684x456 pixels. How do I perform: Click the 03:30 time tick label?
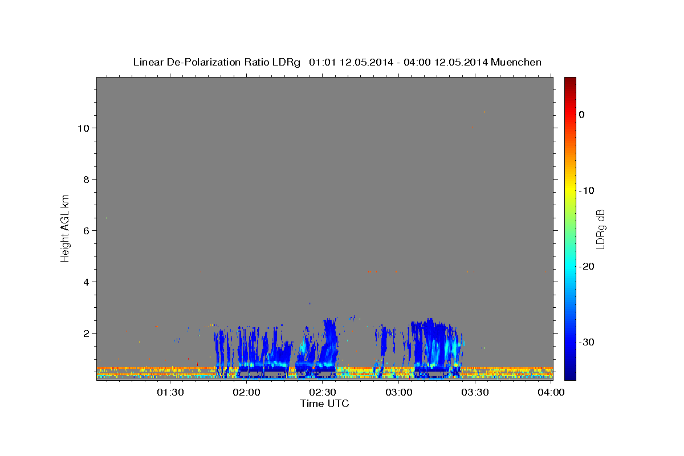pyautogui.click(x=475, y=392)
